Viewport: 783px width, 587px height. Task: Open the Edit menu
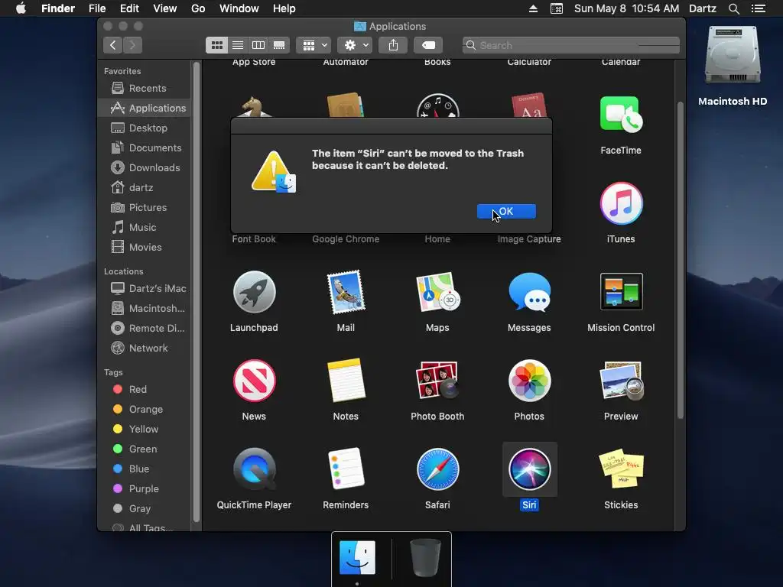click(129, 8)
